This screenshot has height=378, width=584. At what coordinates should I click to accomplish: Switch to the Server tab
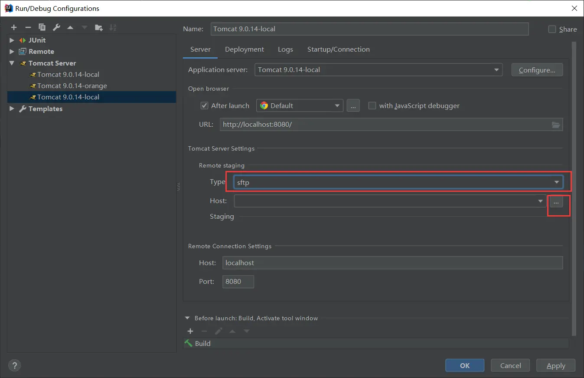(x=200, y=49)
